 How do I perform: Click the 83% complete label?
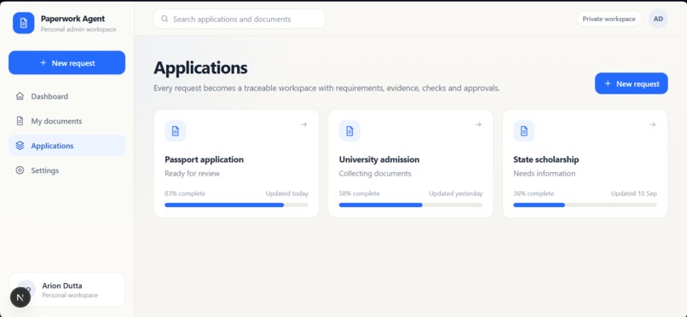click(185, 193)
